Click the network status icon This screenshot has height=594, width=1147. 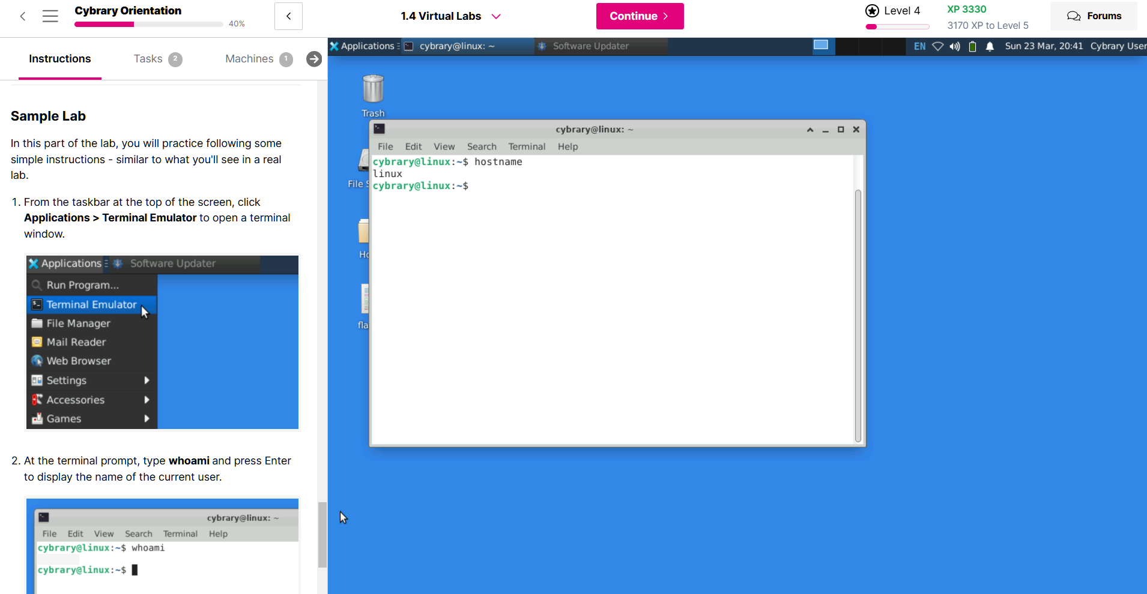pyautogui.click(x=937, y=46)
